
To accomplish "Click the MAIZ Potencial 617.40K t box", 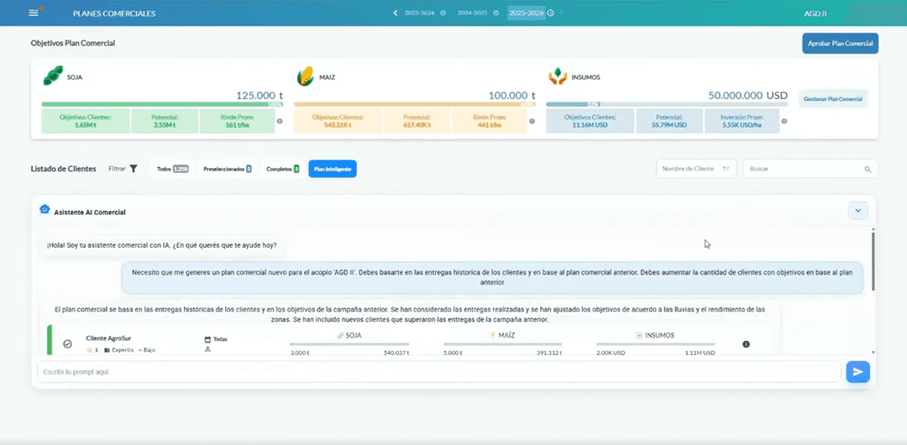I will pyautogui.click(x=417, y=120).
